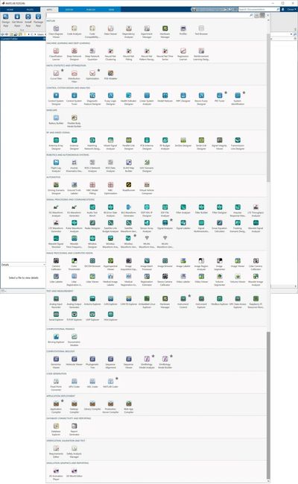Open the Arduino Explorer app

92,301
